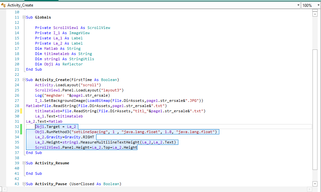Collapse the Sub Activity_Create block

(23, 80)
